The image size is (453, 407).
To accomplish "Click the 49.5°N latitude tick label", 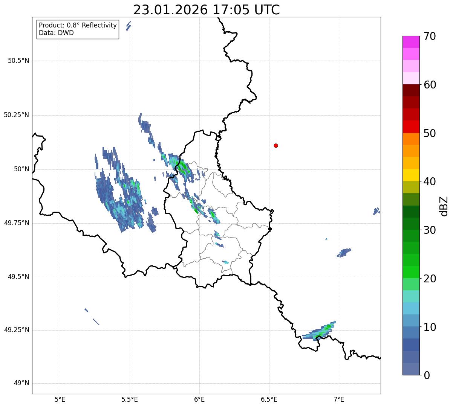I will coord(18,277).
